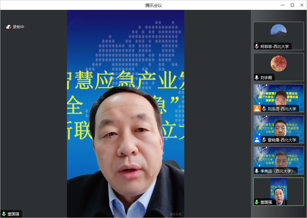Select 刘泓贤's video thumbnail
This screenshot has height=218, width=307.
tap(278, 95)
